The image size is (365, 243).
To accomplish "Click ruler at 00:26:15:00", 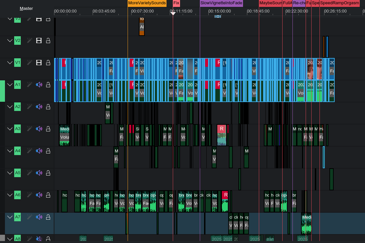I will coord(335,11).
